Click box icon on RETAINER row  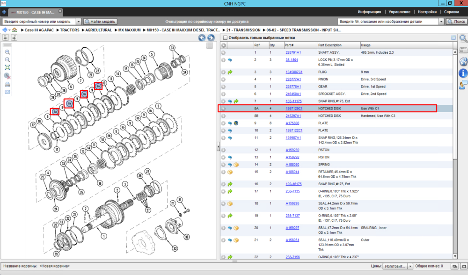click(x=230, y=172)
